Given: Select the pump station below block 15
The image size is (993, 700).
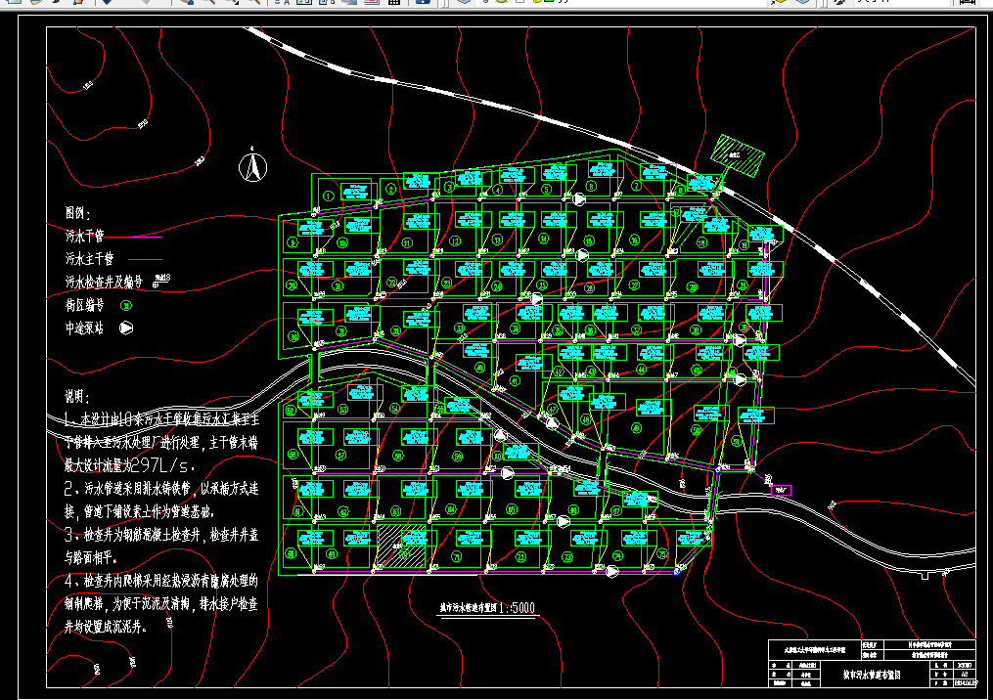Looking at the screenshot, I should point(582,255).
